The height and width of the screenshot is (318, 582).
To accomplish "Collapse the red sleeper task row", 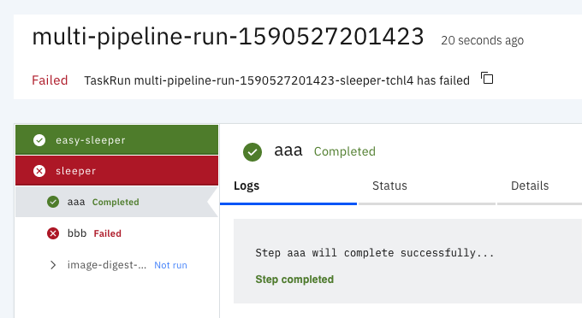I will coord(116,170).
